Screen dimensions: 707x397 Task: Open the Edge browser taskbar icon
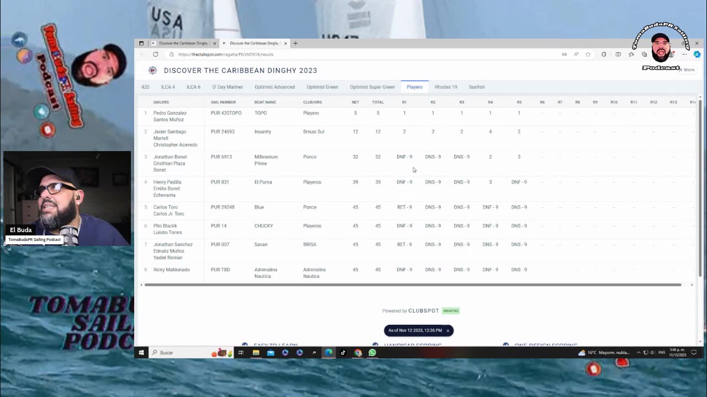pyautogui.click(x=329, y=352)
